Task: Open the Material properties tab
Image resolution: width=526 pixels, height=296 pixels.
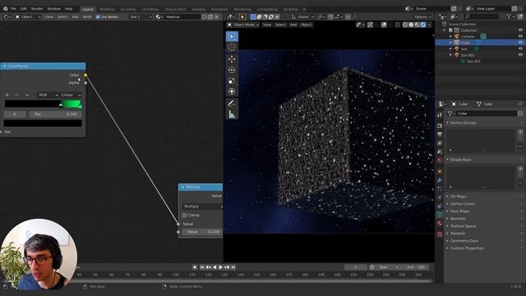Action: 440,224
